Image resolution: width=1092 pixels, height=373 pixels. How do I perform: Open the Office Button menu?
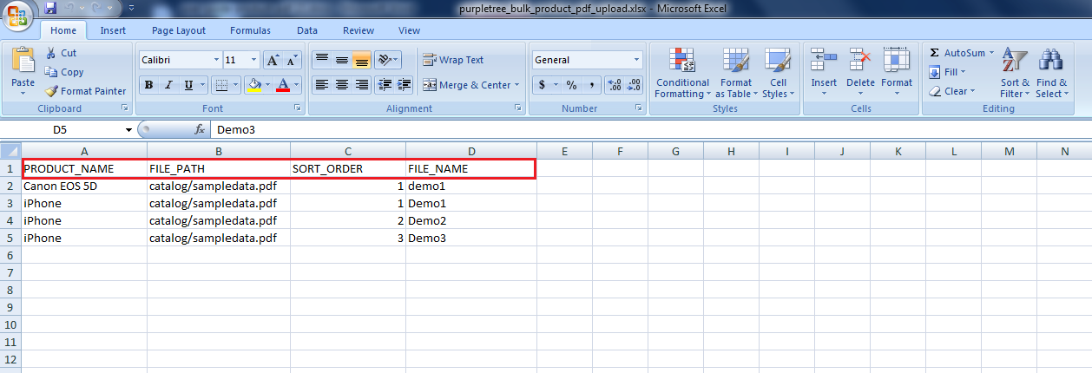pyautogui.click(x=18, y=16)
